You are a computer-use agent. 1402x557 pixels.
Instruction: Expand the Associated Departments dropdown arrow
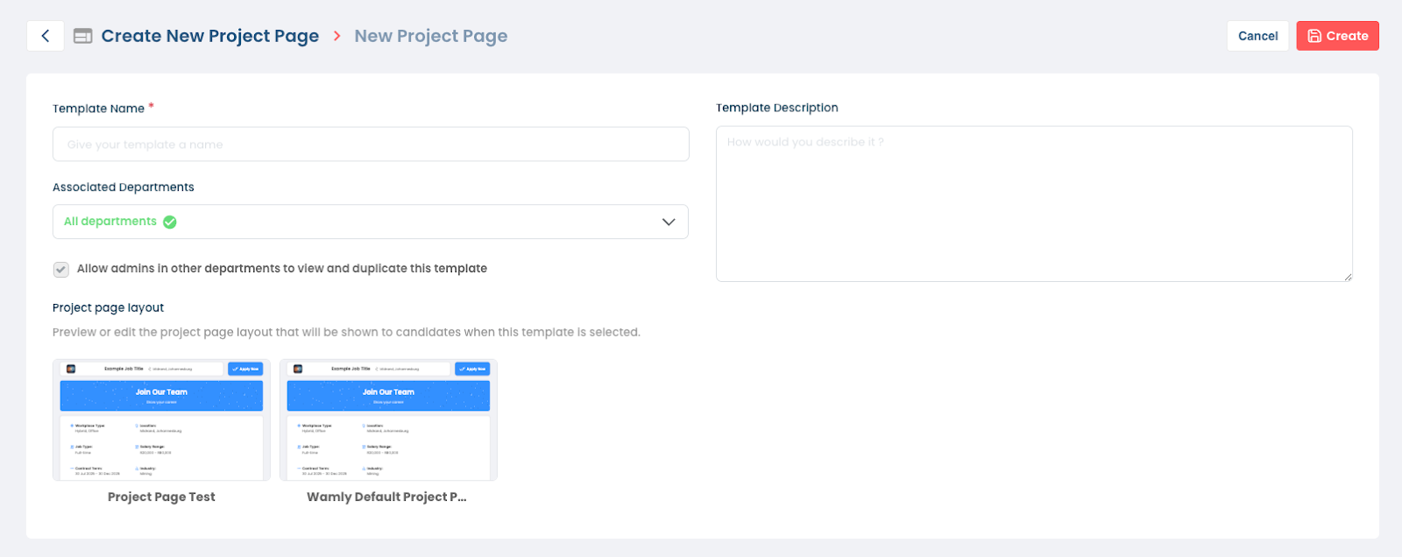pos(669,222)
